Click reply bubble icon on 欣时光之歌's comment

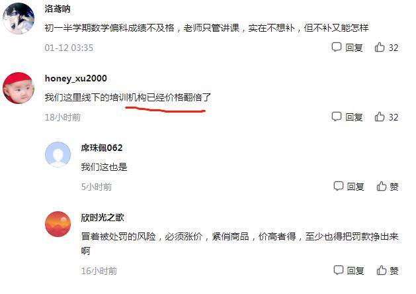click(x=338, y=270)
